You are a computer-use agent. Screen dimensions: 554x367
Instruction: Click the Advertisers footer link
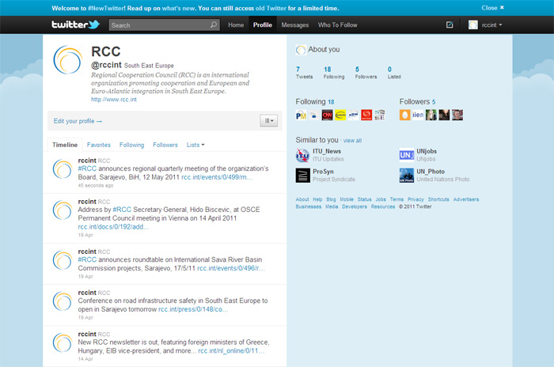tap(466, 199)
